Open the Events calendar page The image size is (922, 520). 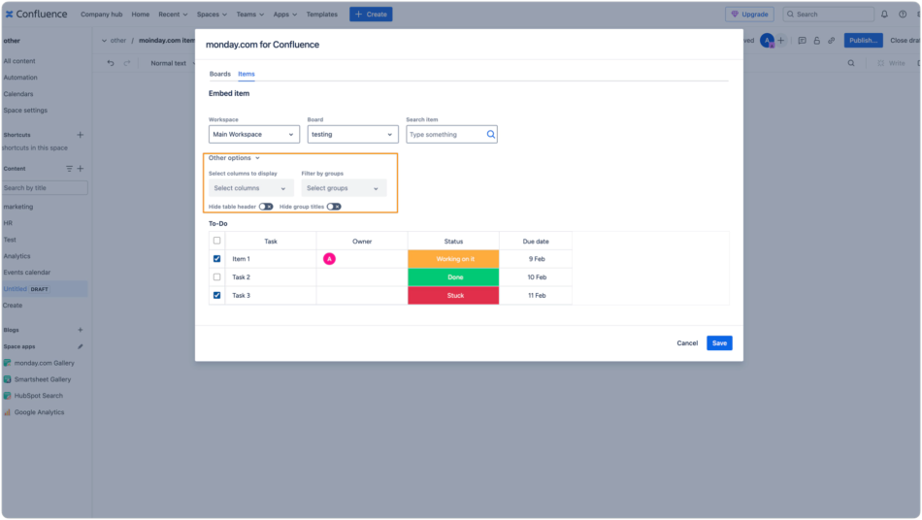[27, 273]
